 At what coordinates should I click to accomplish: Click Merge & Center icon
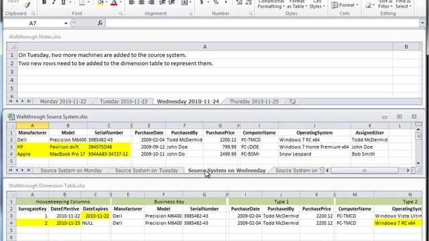[184, 3]
